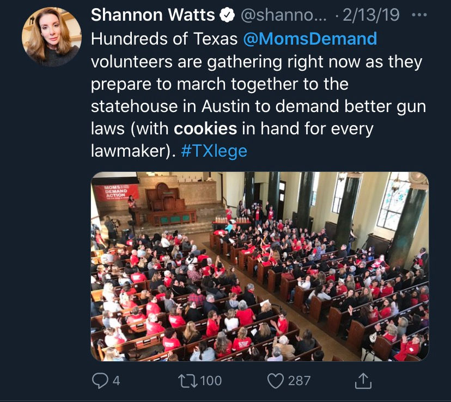Click the 100 retweets count
Screen dimensions: 451x402
[211, 381]
